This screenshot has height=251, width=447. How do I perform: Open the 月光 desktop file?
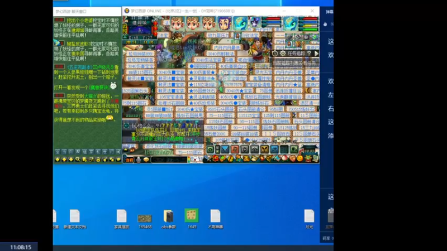309,219
